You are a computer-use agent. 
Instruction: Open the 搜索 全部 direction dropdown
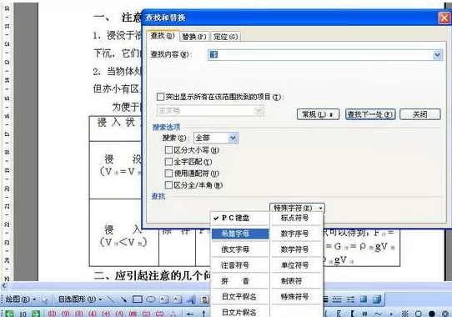pyautogui.click(x=234, y=138)
